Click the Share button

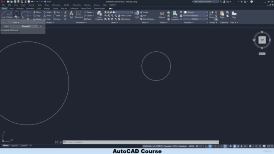48,2
